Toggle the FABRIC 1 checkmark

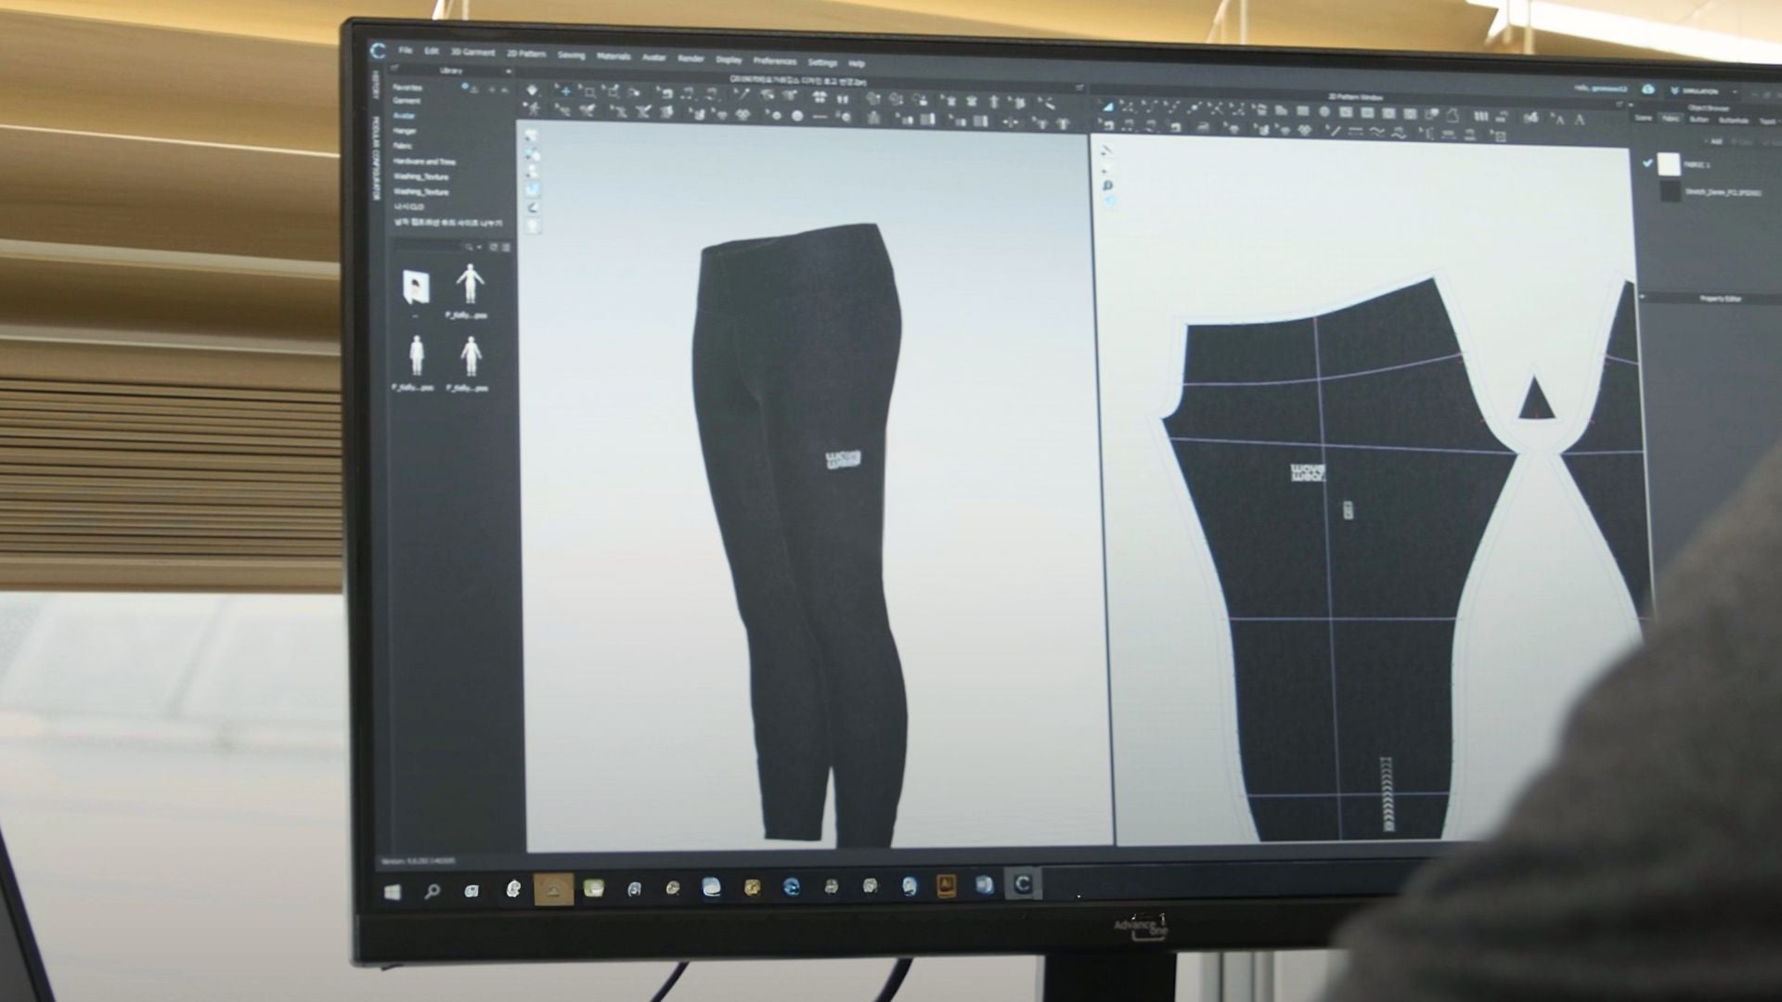point(1647,163)
